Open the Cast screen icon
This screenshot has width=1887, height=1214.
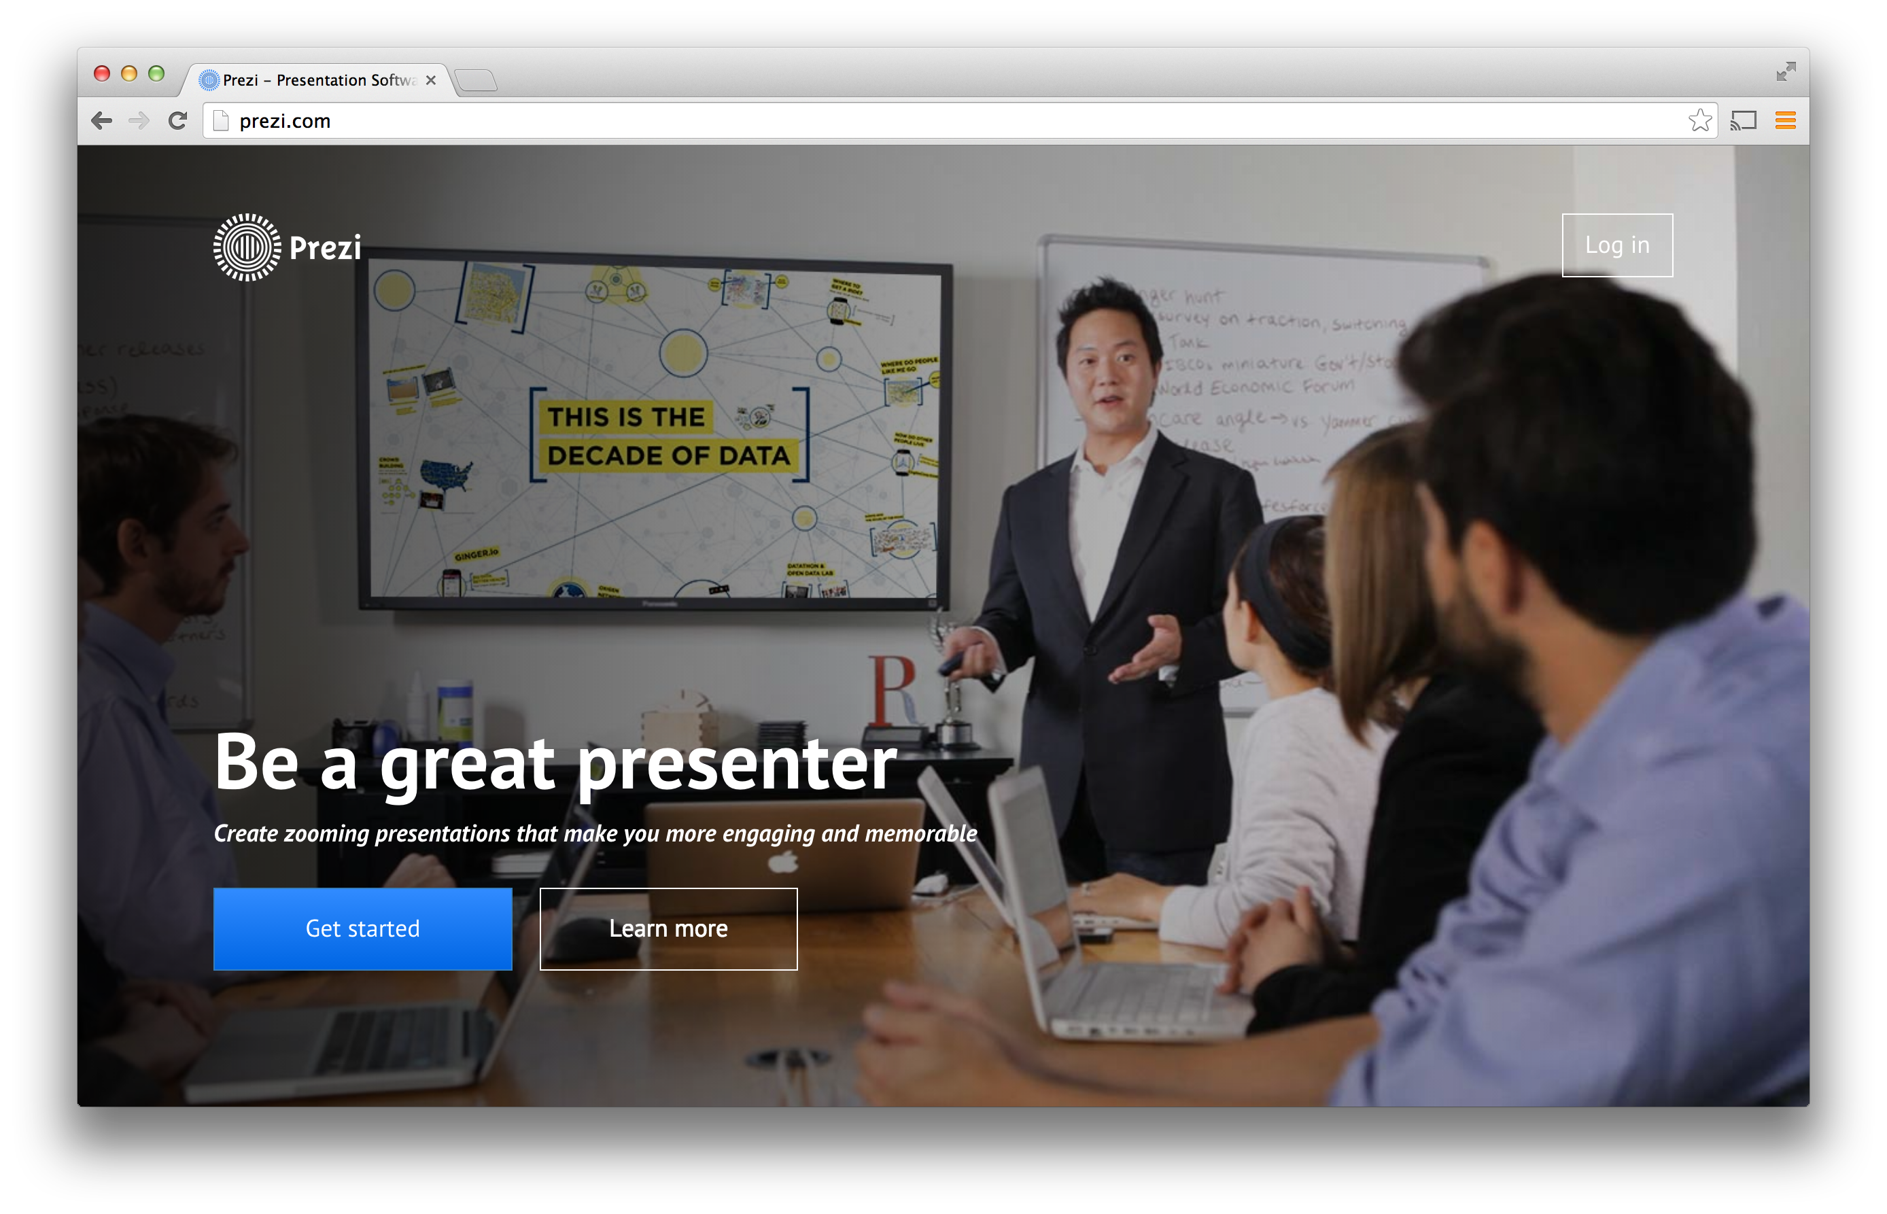(1744, 120)
